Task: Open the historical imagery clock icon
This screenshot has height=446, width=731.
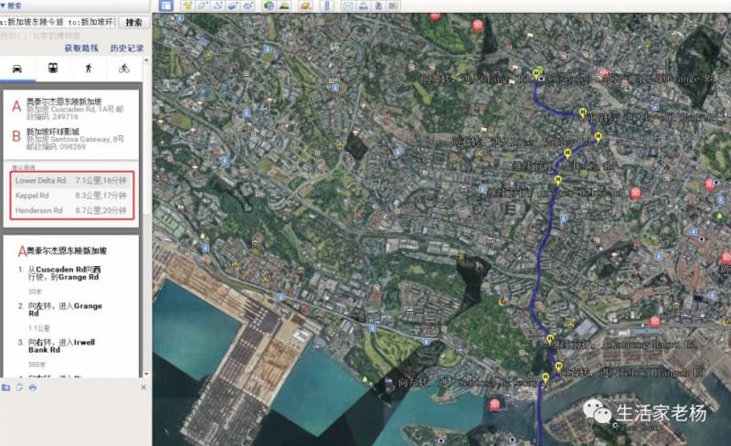Action: 269,5
